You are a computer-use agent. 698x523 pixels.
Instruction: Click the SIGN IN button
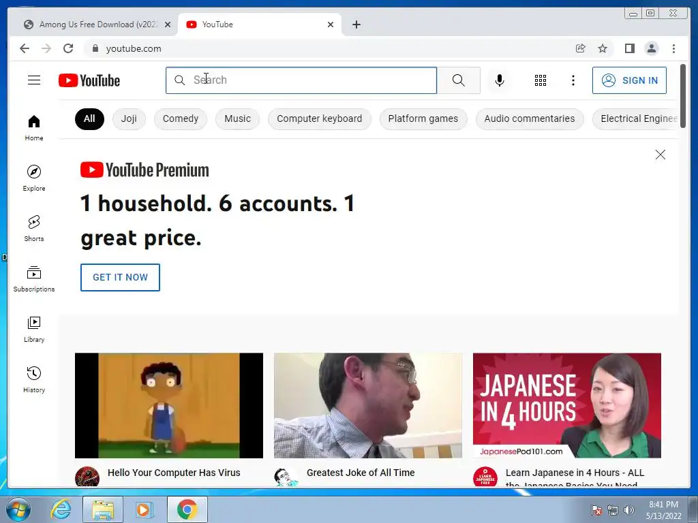coord(629,80)
